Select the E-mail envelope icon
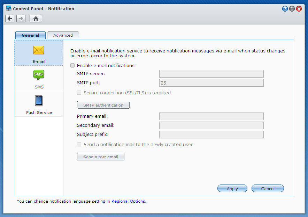 39,50
